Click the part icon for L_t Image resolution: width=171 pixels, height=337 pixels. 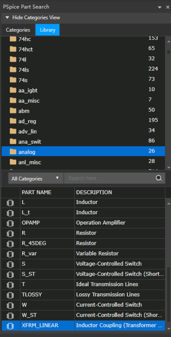(10, 213)
